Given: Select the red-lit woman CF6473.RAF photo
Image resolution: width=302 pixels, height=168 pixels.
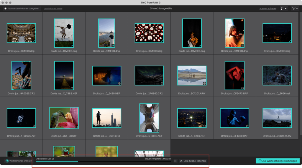Looking at the screenshot, I should click(234, 75).
